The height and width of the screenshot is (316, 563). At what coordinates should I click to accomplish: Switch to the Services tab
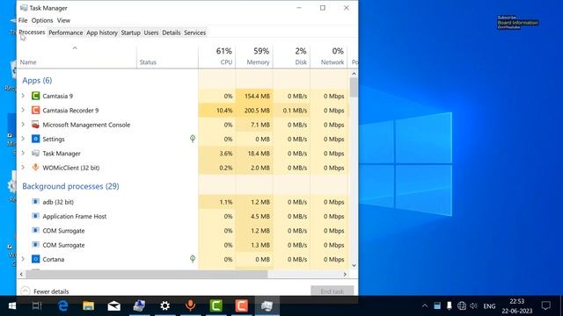(x=195, y=32)
